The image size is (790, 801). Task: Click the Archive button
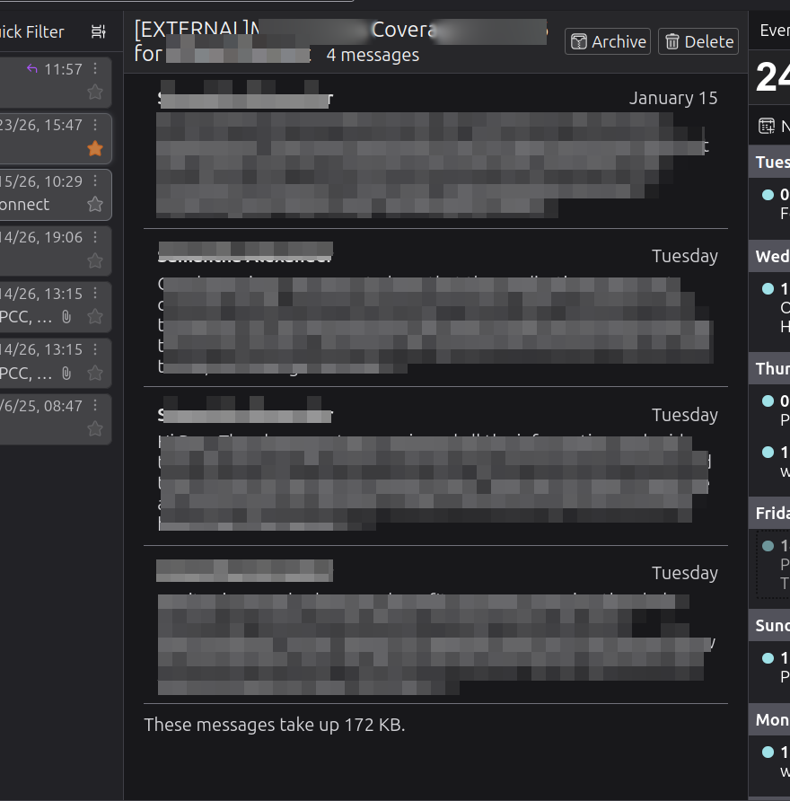click(x=608, y=41)
